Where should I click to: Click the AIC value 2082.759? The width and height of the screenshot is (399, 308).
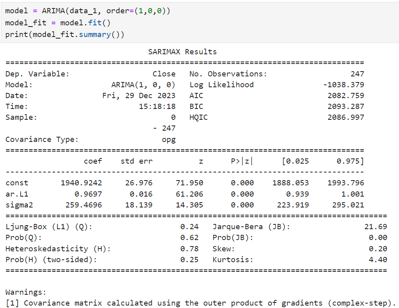[x=346, y=96]
